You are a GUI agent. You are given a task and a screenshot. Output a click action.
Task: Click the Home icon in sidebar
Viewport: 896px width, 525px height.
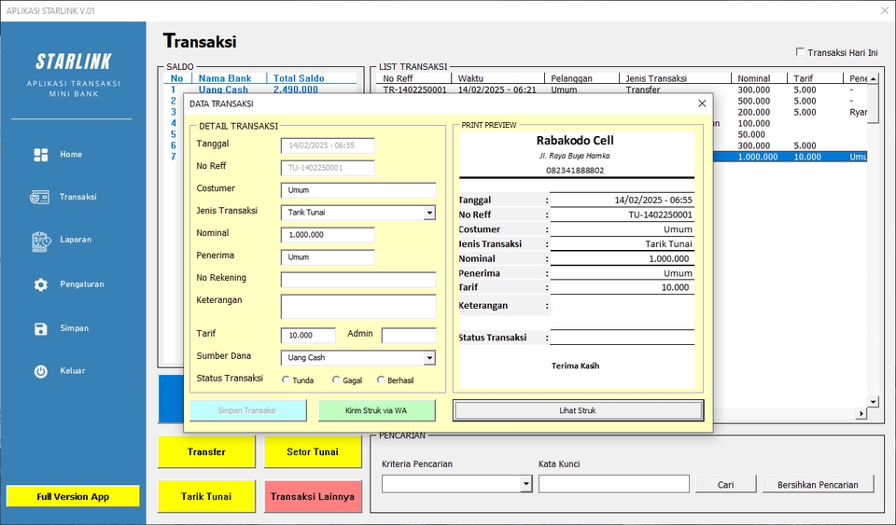point(40,155)
